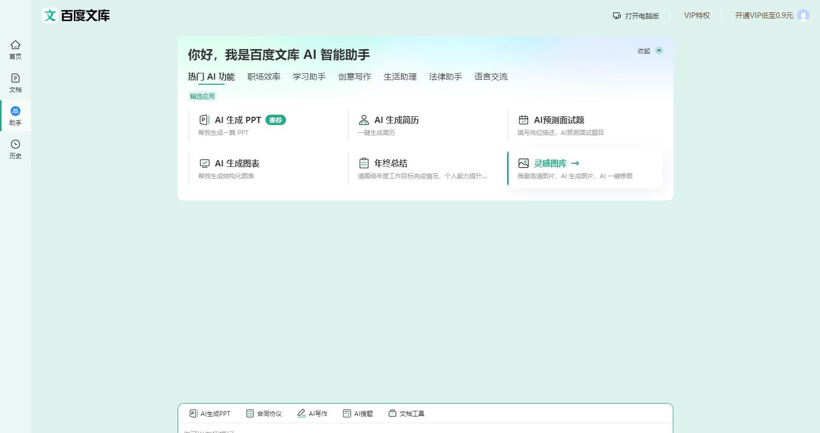Click the PPT icon on the AI 生成 PPT card
This screenshot has height=433, width=820.
click(204, 120)
